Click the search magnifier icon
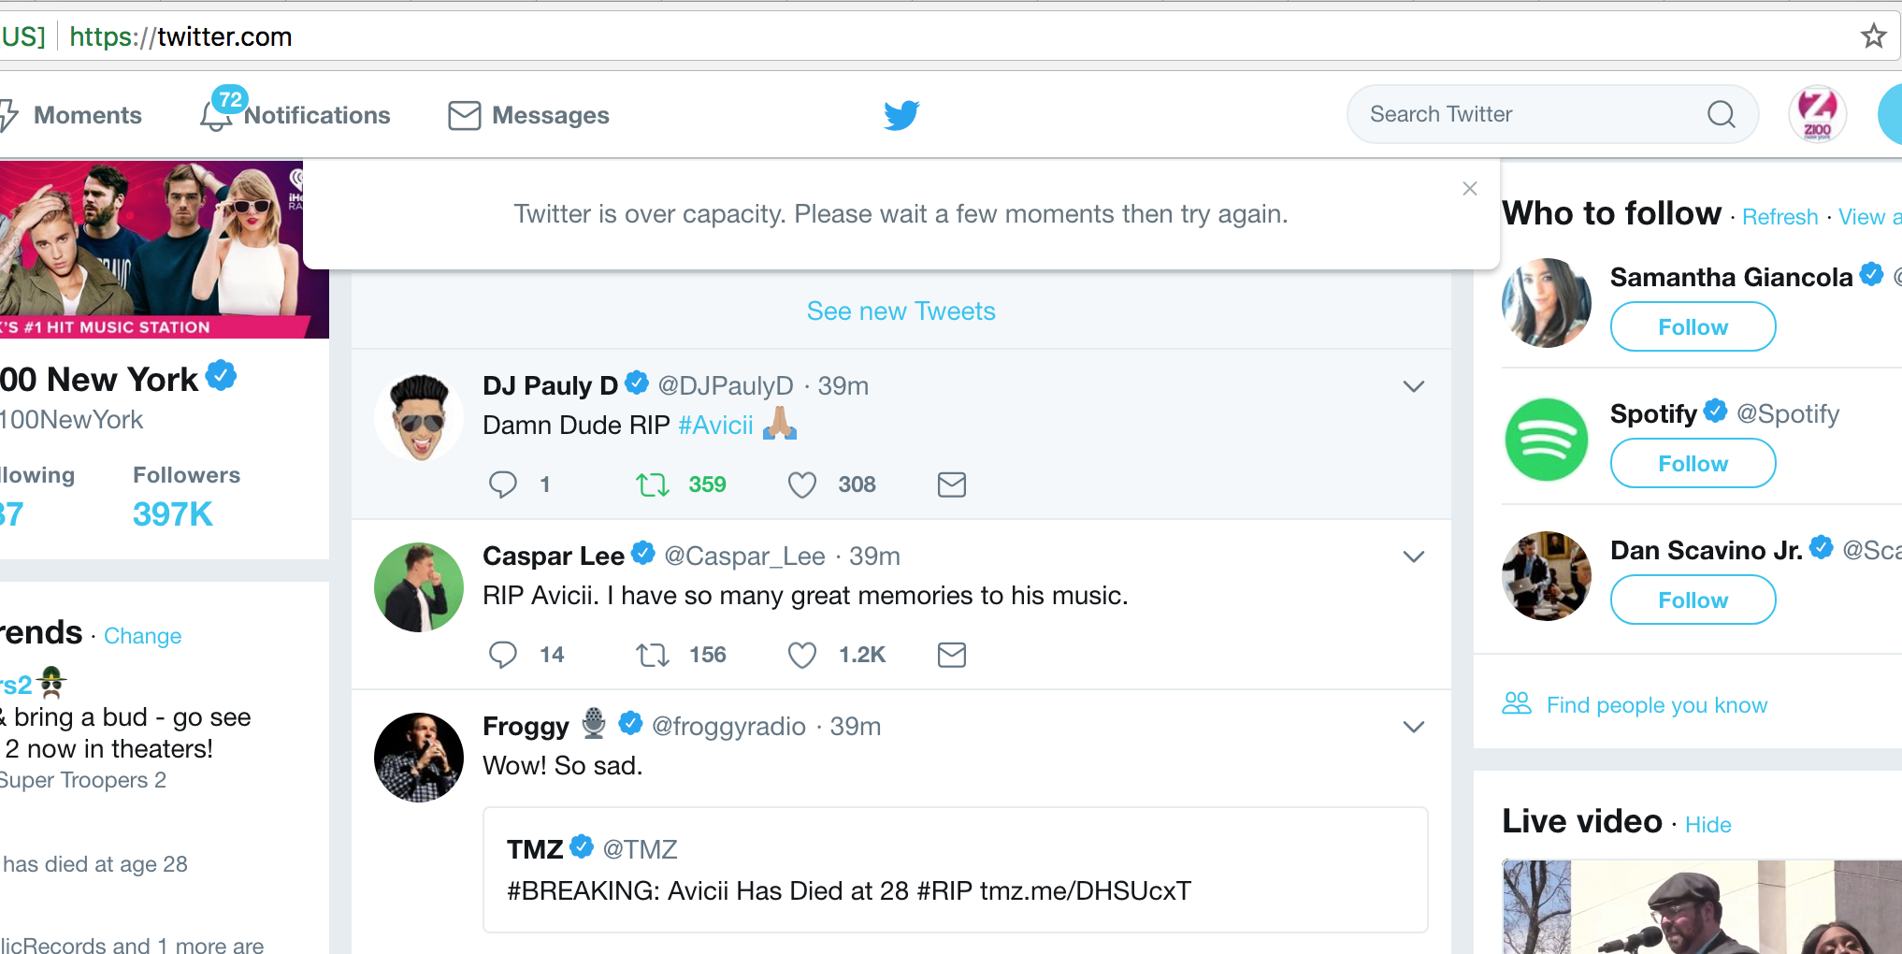 pos(1721,114)
